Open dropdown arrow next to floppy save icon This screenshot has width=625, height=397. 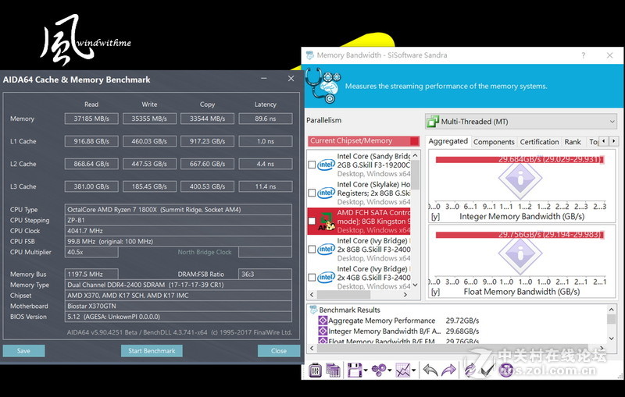tap(366, 370)
